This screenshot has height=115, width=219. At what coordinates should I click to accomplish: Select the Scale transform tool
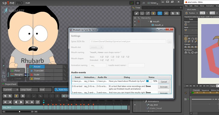(x=37, y=75)
